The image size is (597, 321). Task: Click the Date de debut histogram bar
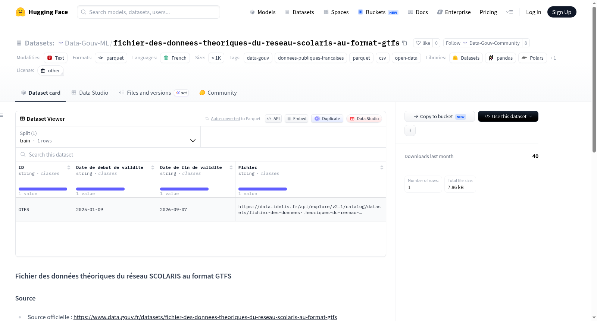(x=100, y=189)
